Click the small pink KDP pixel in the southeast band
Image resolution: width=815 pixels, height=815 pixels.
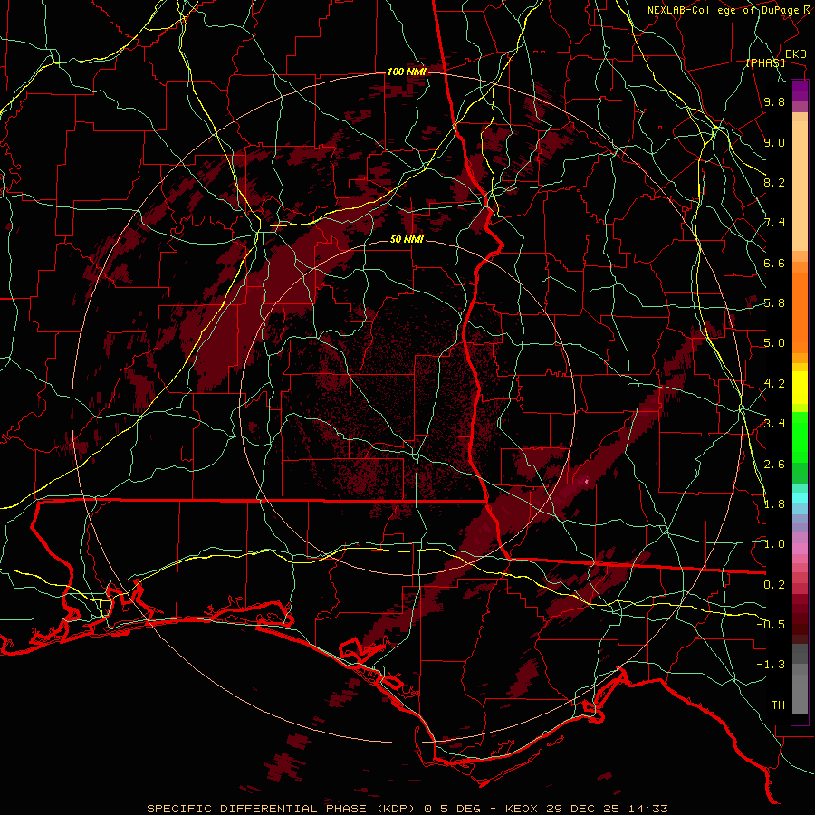pos(587,482)
